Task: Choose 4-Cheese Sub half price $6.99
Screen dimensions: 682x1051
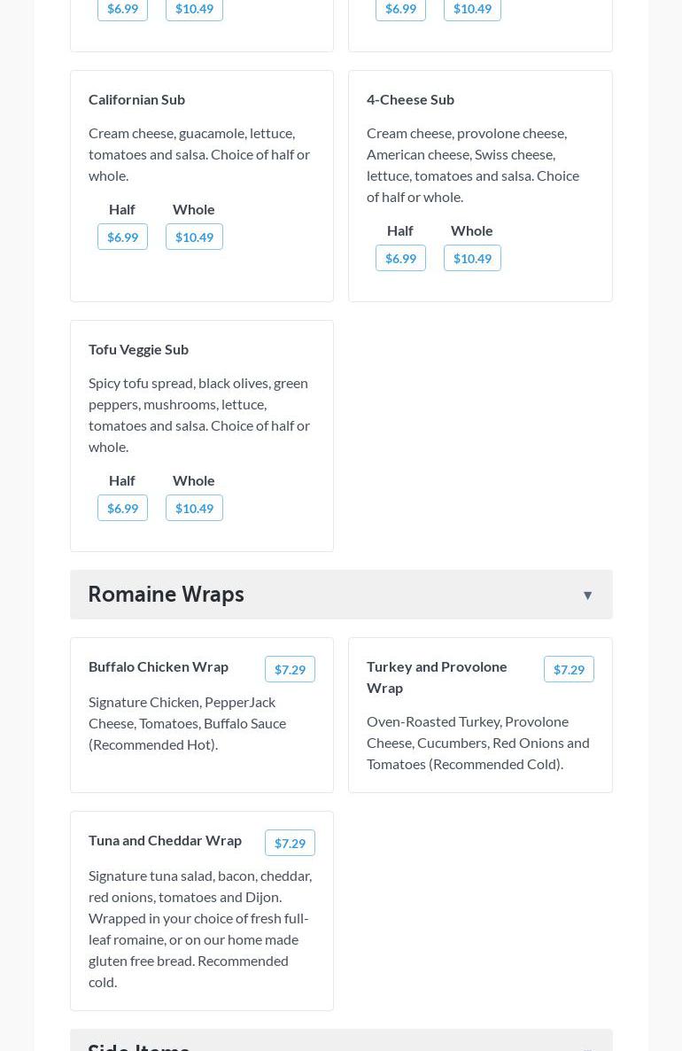Action: tap(400, 258)
